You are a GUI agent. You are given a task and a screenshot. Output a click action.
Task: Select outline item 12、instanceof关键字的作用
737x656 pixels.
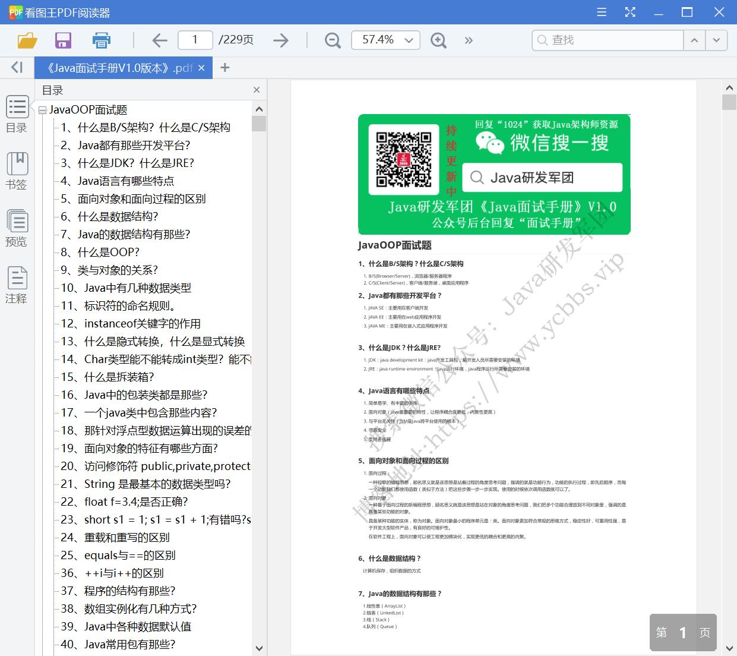pos(131,323)
